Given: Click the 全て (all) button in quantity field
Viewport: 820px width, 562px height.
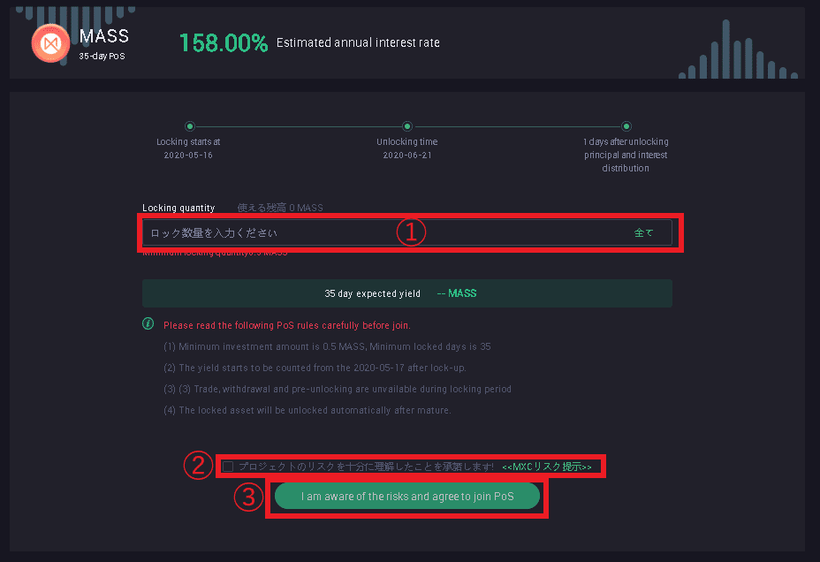Looking at the screenshot, I should tap(644, 232).
